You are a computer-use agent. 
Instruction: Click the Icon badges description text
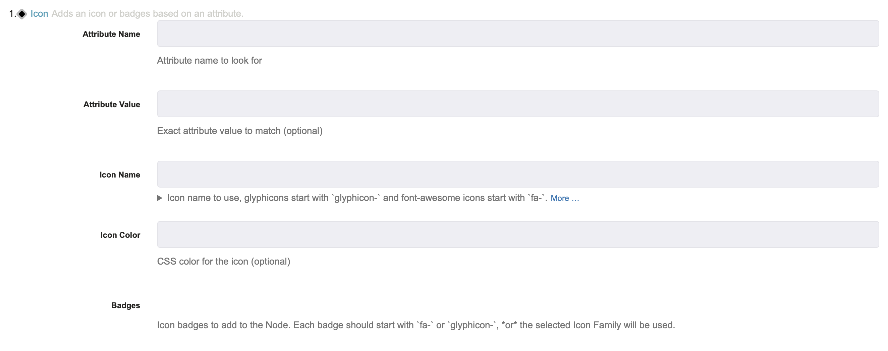coord(416,325)
